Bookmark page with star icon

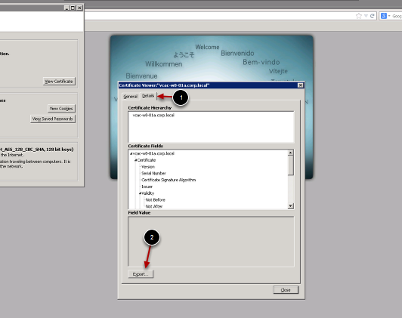[359, 16]
